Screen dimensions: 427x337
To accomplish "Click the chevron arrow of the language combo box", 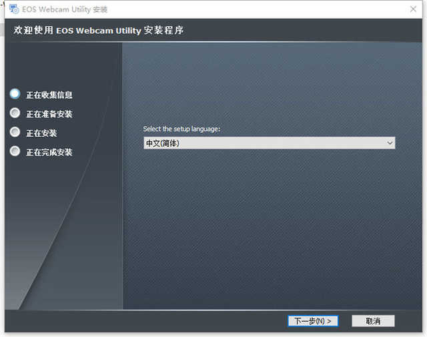I will point(390,143).
